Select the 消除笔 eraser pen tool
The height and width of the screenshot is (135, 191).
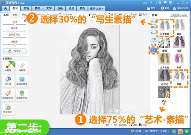click(x=22, y=67)
